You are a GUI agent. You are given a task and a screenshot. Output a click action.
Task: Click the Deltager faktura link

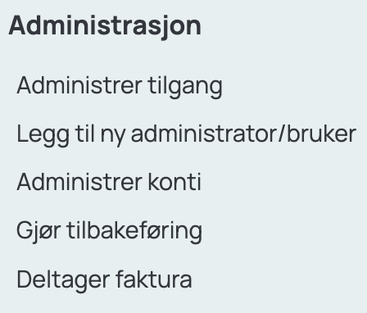pyautogui.click(x=104, y=280)
